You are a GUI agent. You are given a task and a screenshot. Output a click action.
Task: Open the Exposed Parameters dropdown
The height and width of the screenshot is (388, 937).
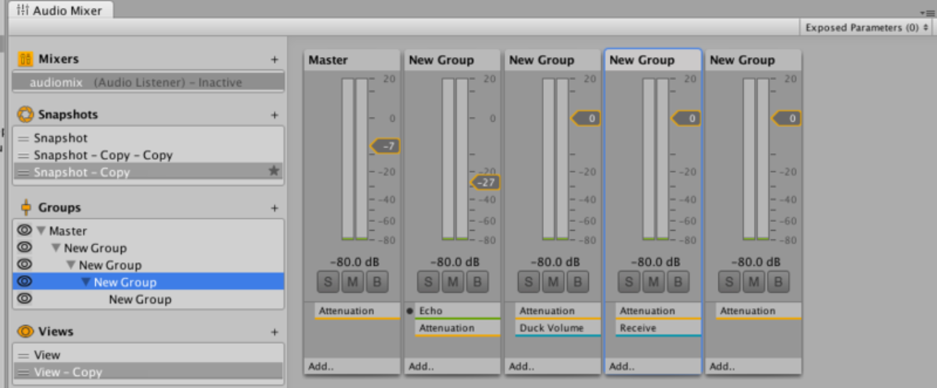click(x=866, y=27)
